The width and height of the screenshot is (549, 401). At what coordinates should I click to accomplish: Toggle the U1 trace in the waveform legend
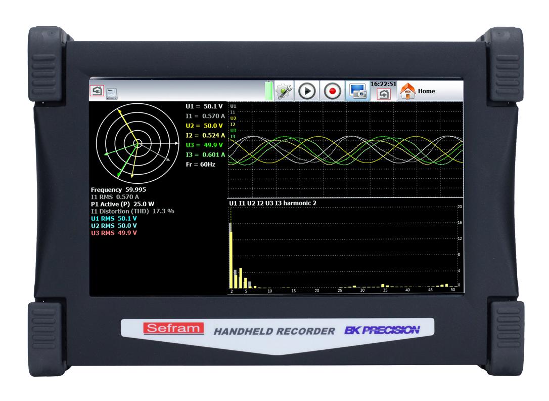[x=233, y=105]
